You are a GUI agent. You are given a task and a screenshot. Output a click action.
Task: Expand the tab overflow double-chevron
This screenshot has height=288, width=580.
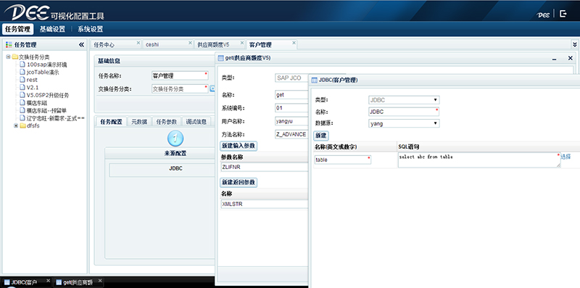[575, 44]
